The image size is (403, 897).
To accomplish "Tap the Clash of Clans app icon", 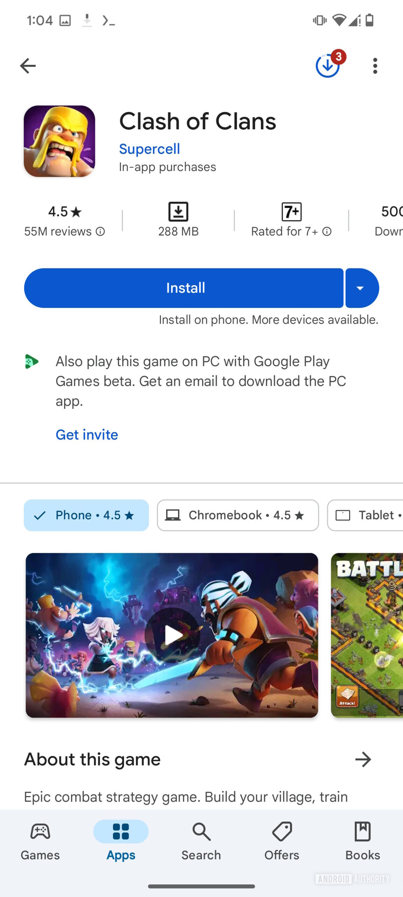I will tap(59, 141).
